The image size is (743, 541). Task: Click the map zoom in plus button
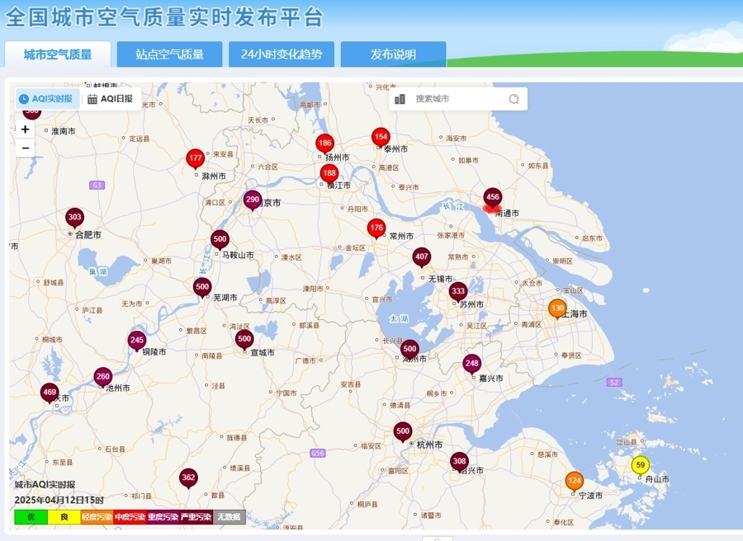(x=25, y=129)
